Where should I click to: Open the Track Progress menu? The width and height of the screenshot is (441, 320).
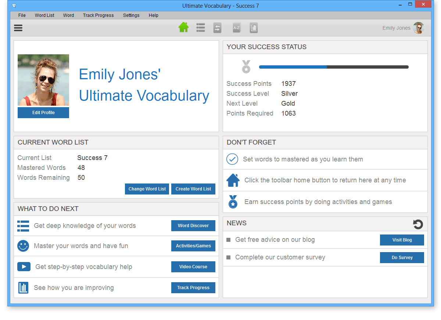click(98, 15)
